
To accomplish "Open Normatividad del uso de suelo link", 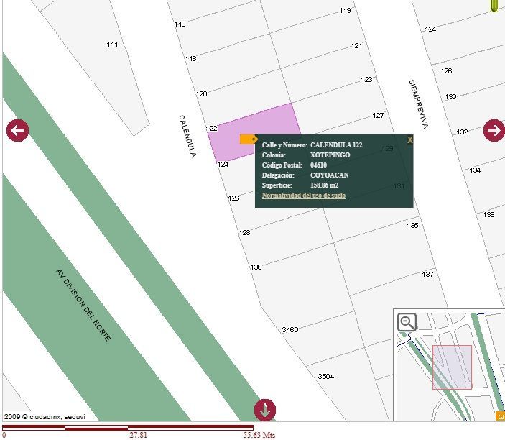I will [304, 196].
